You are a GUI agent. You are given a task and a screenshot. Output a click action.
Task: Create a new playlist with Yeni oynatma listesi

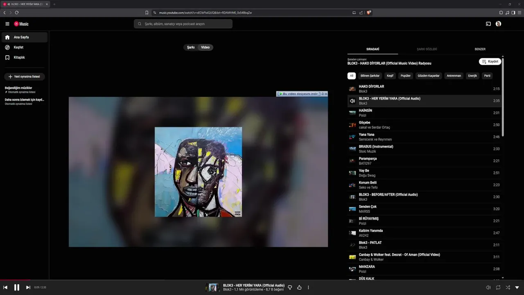pos(25,77)
